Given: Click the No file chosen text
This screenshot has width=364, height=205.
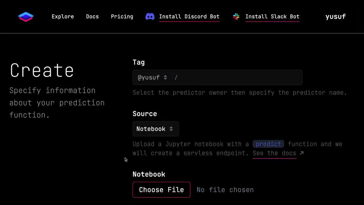Looking at the screenshot, I should click(225, 190).
